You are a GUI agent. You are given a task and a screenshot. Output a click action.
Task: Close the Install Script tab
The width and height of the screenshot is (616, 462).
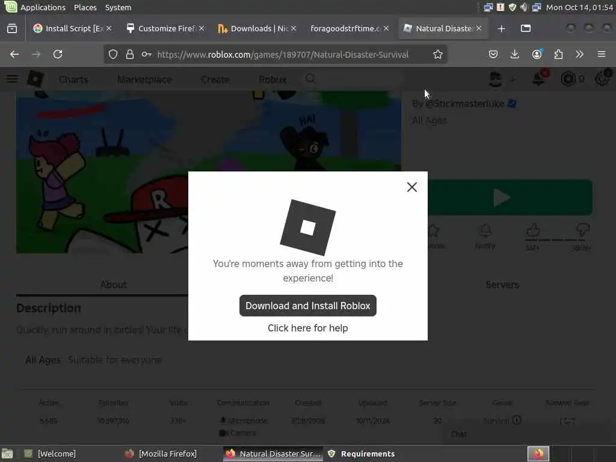109,28
